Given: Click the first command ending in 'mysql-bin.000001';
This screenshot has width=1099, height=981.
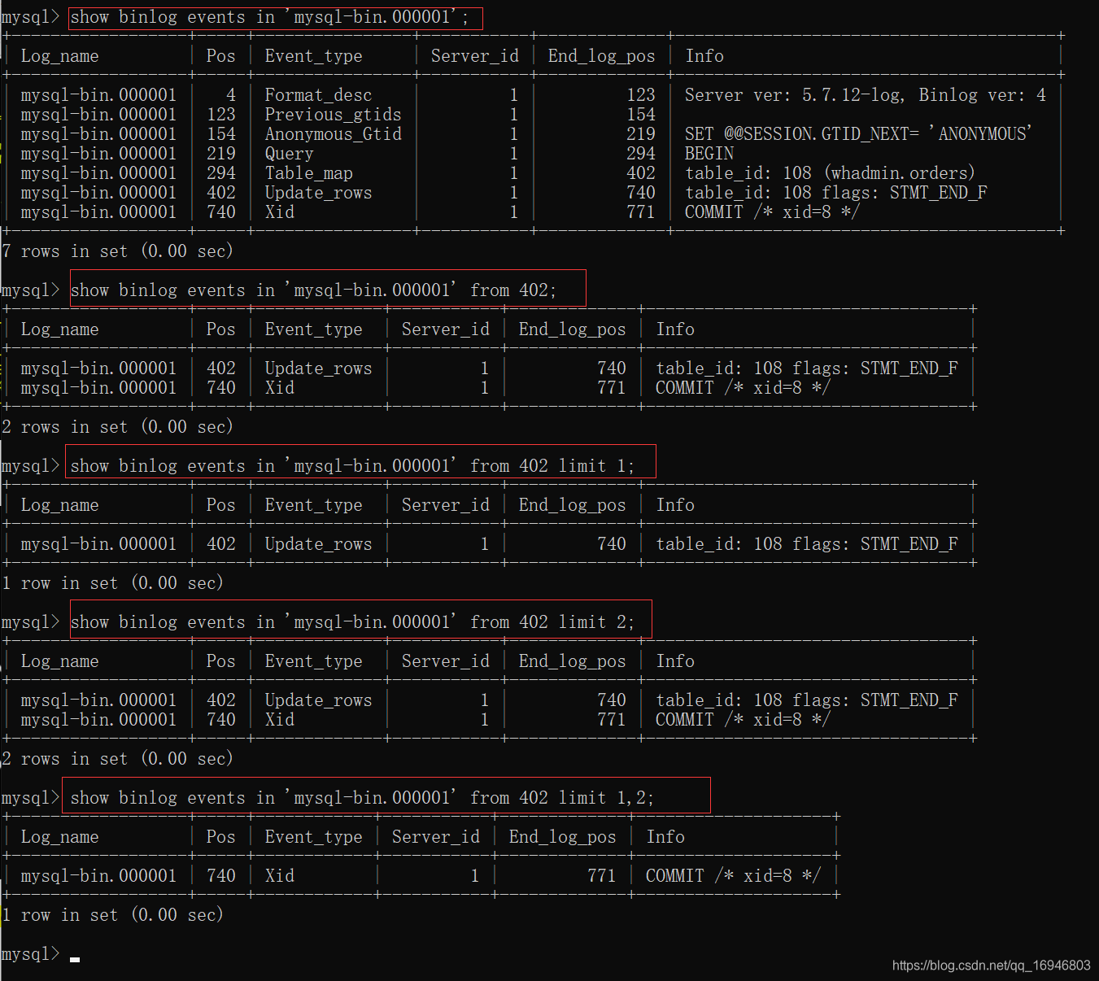Looking at the screenshot, I should coord(269,17).
